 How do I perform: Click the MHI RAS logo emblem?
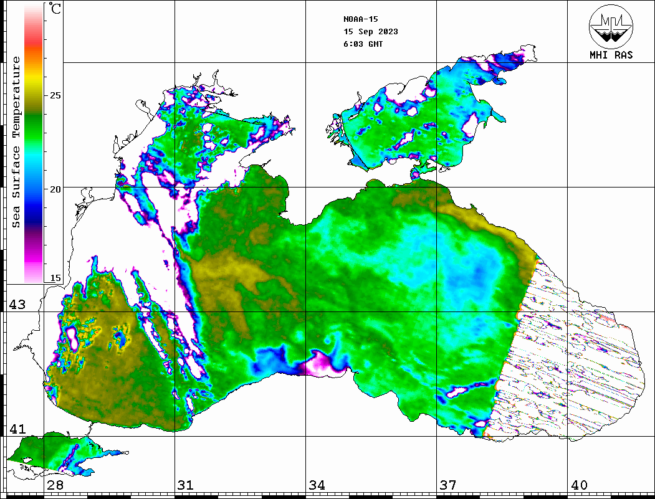(611, 26)
